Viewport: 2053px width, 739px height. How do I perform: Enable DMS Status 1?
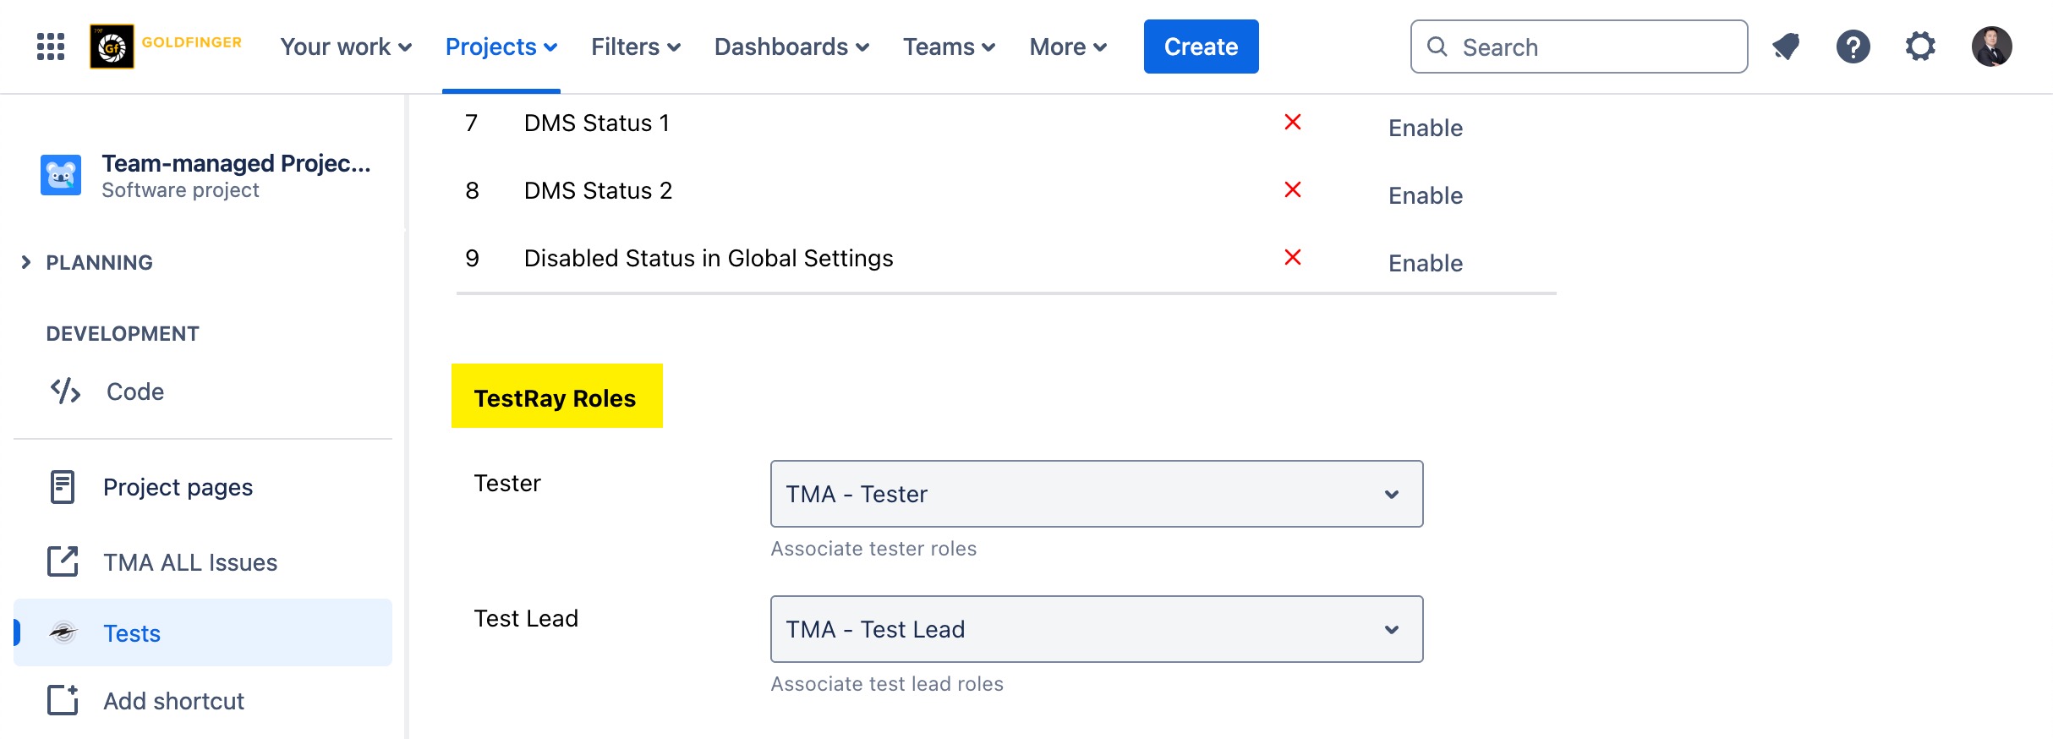(x=1425, y=128)
